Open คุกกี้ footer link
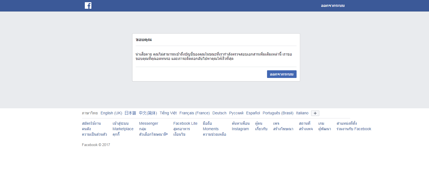 [x=116, y=134]
